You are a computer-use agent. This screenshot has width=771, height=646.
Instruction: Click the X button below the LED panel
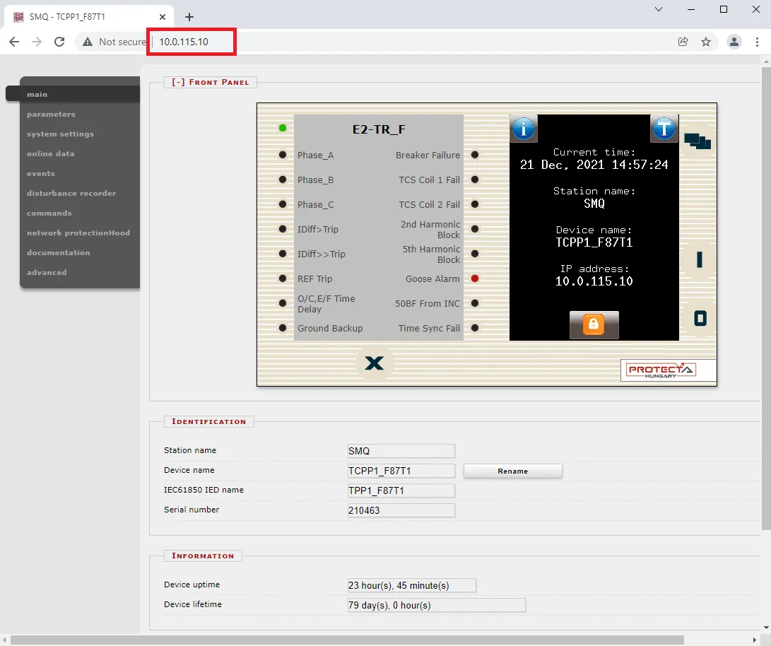pos(374,363)
